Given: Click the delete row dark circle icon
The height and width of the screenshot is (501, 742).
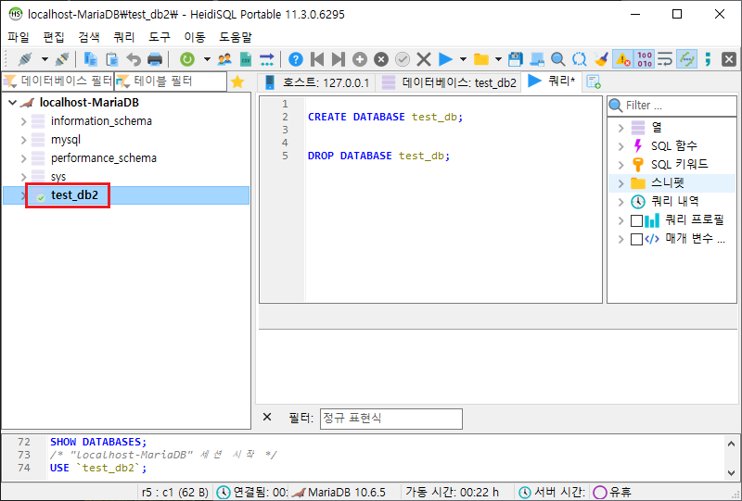Looking at the screenshot, I should (x=381, y=59).
